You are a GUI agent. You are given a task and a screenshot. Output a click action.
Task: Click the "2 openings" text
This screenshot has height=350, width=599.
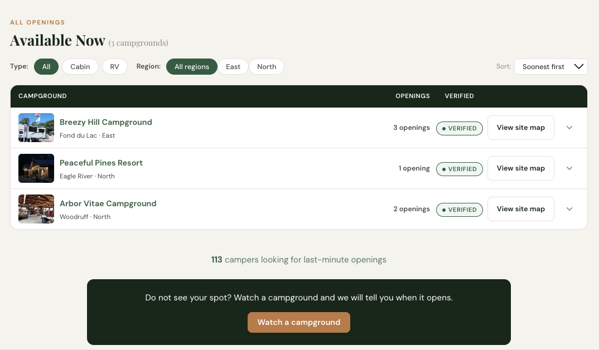(x=412, y=209)
